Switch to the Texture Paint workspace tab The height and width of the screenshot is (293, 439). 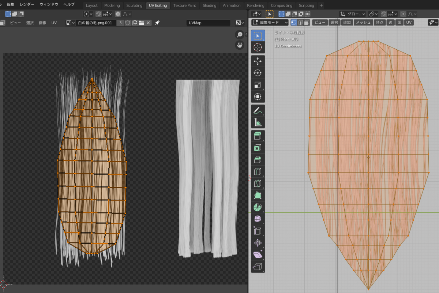pos(185,5)
